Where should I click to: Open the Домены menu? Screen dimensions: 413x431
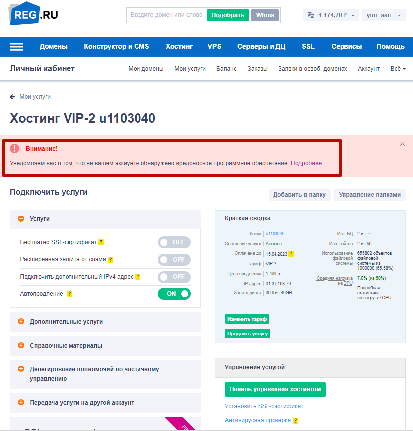pos(53,47)
